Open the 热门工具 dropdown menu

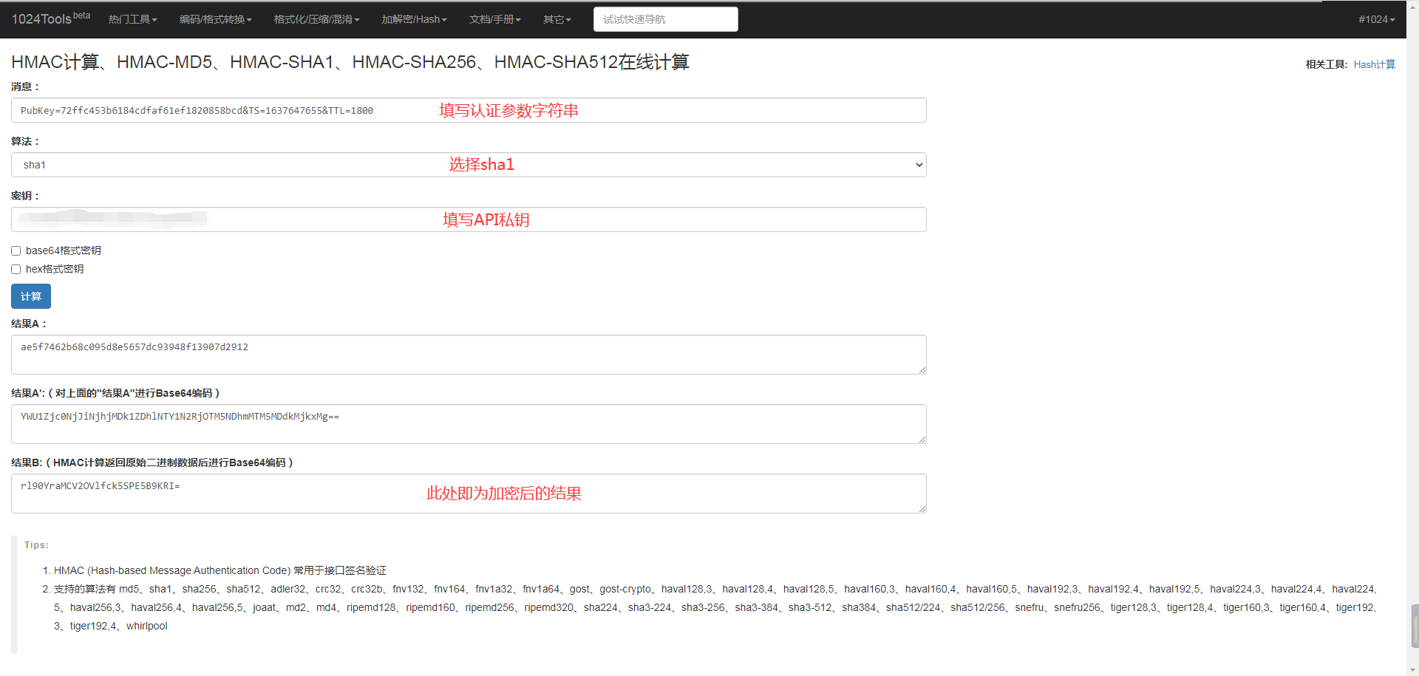133,19
